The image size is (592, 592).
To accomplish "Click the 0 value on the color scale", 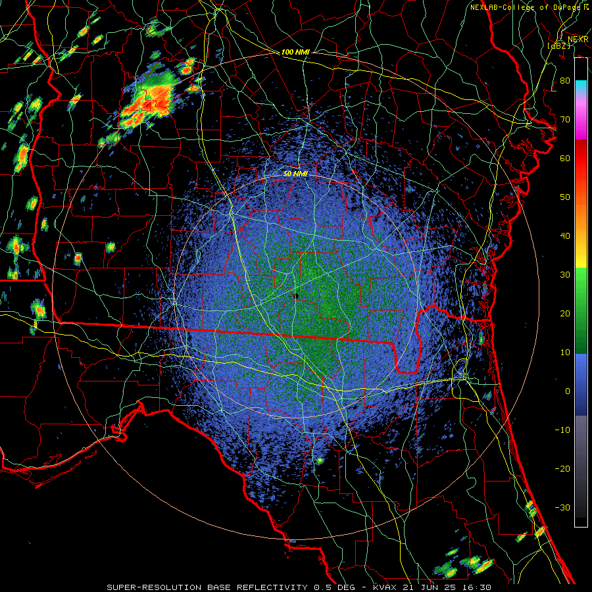I will [x=568, y=391].
